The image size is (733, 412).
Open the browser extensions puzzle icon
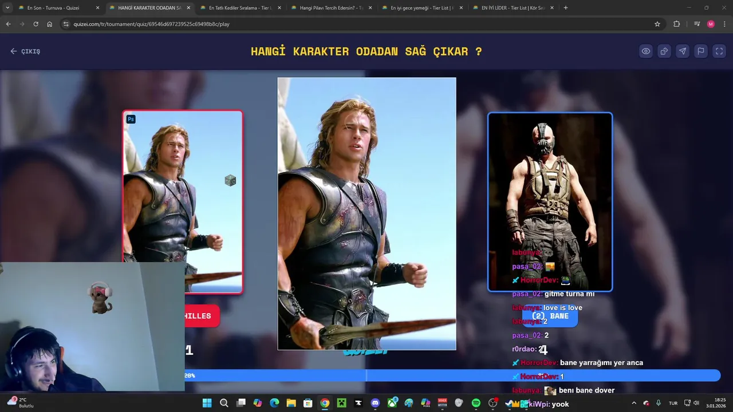(x=677, y=24)
